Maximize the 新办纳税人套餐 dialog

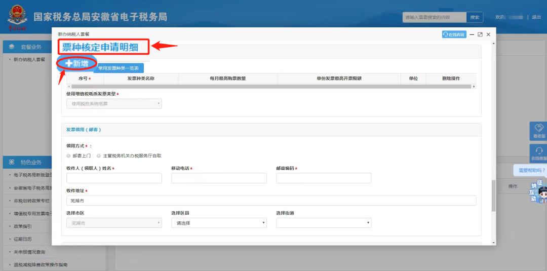click(480, 34)
